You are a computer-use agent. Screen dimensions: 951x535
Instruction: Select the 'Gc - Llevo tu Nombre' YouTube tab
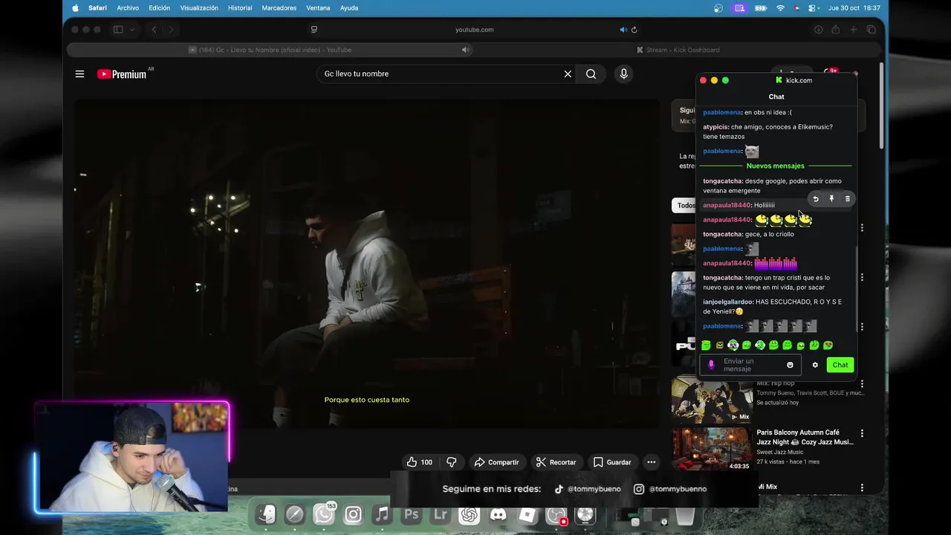coord(270,50)
